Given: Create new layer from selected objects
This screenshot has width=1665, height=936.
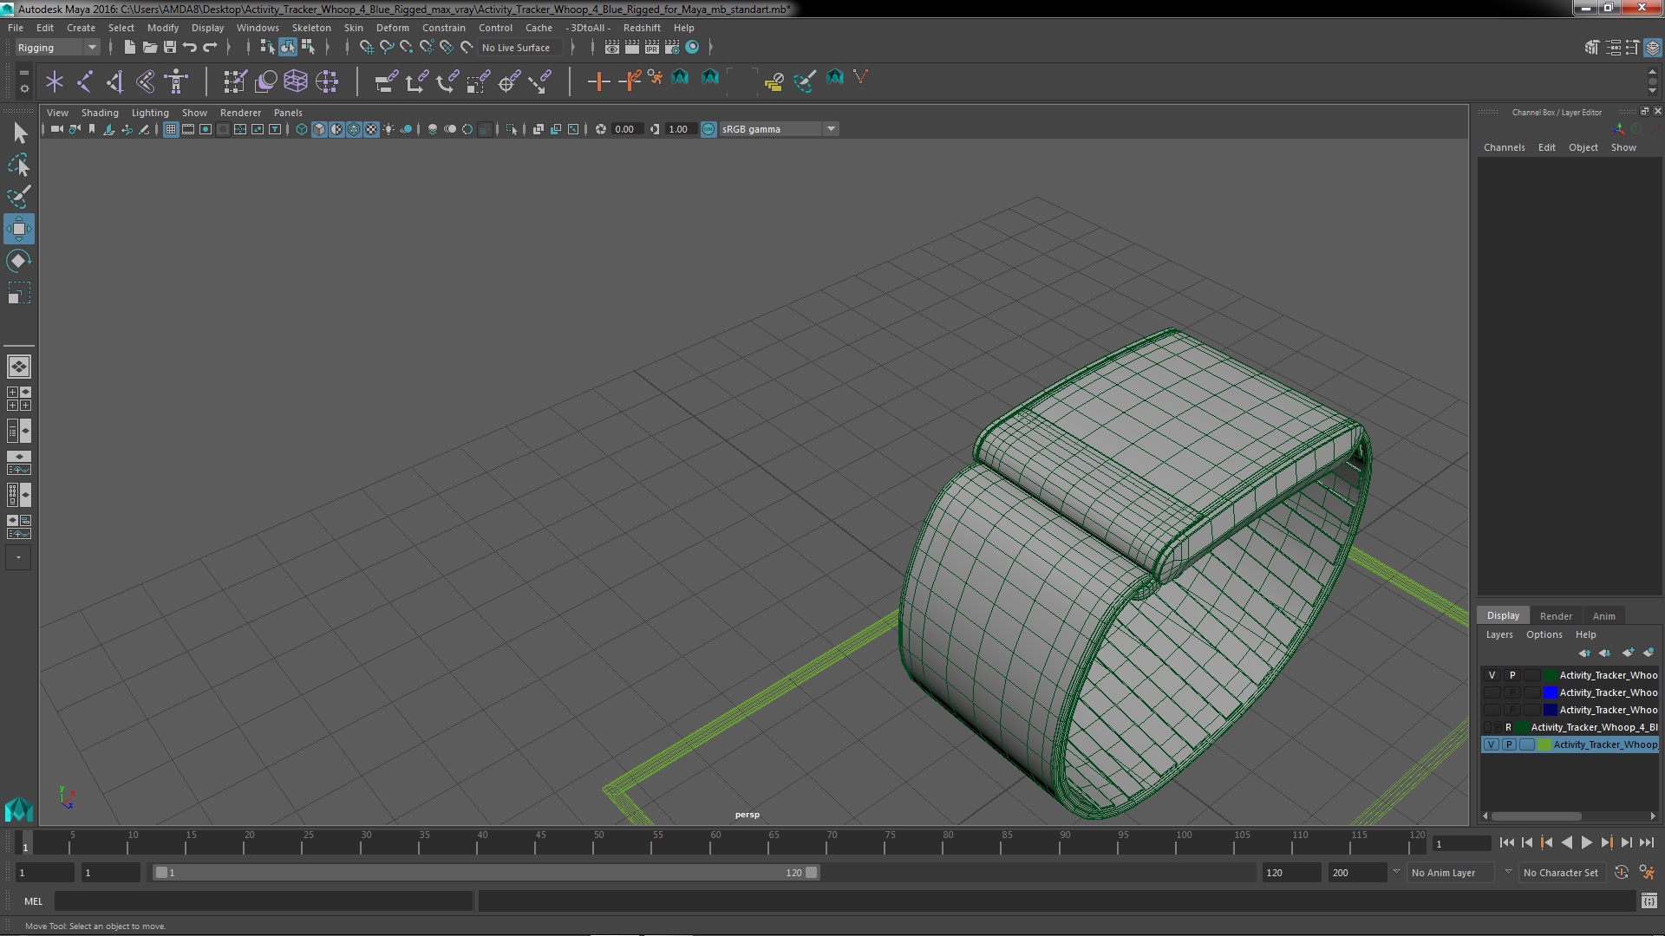Looking at the screenshot, I should tap(1648, 653).
